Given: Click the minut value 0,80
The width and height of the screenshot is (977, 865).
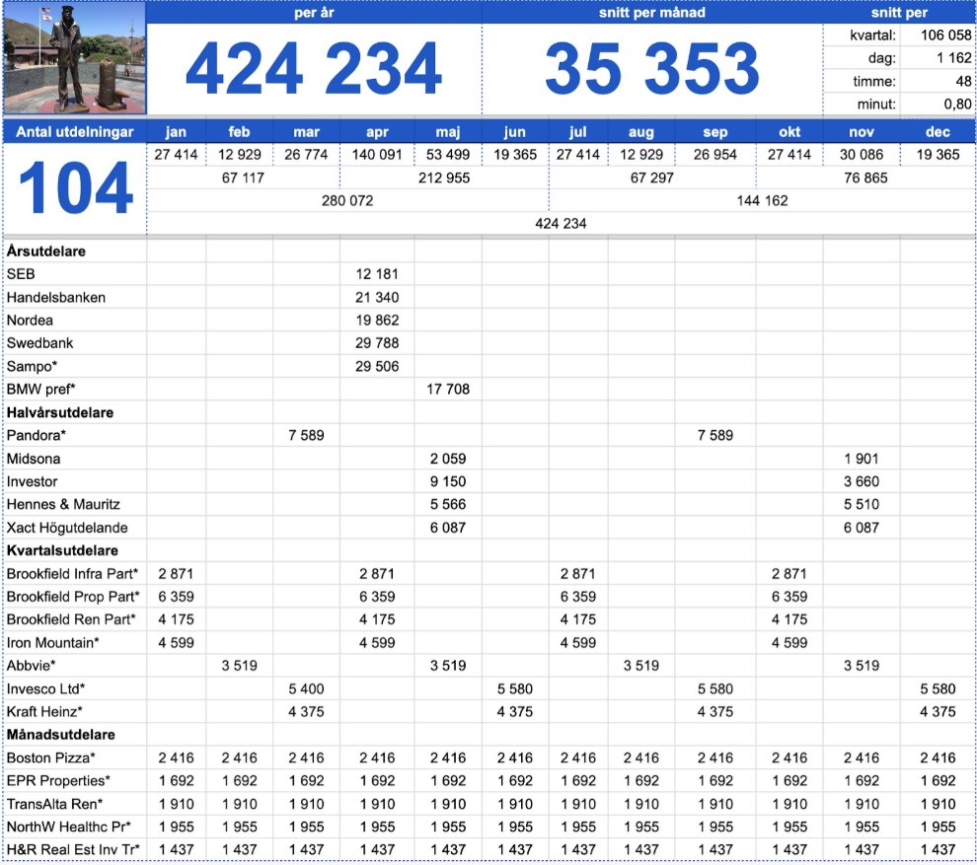Looking at the screenshot, I should [957, 104].
